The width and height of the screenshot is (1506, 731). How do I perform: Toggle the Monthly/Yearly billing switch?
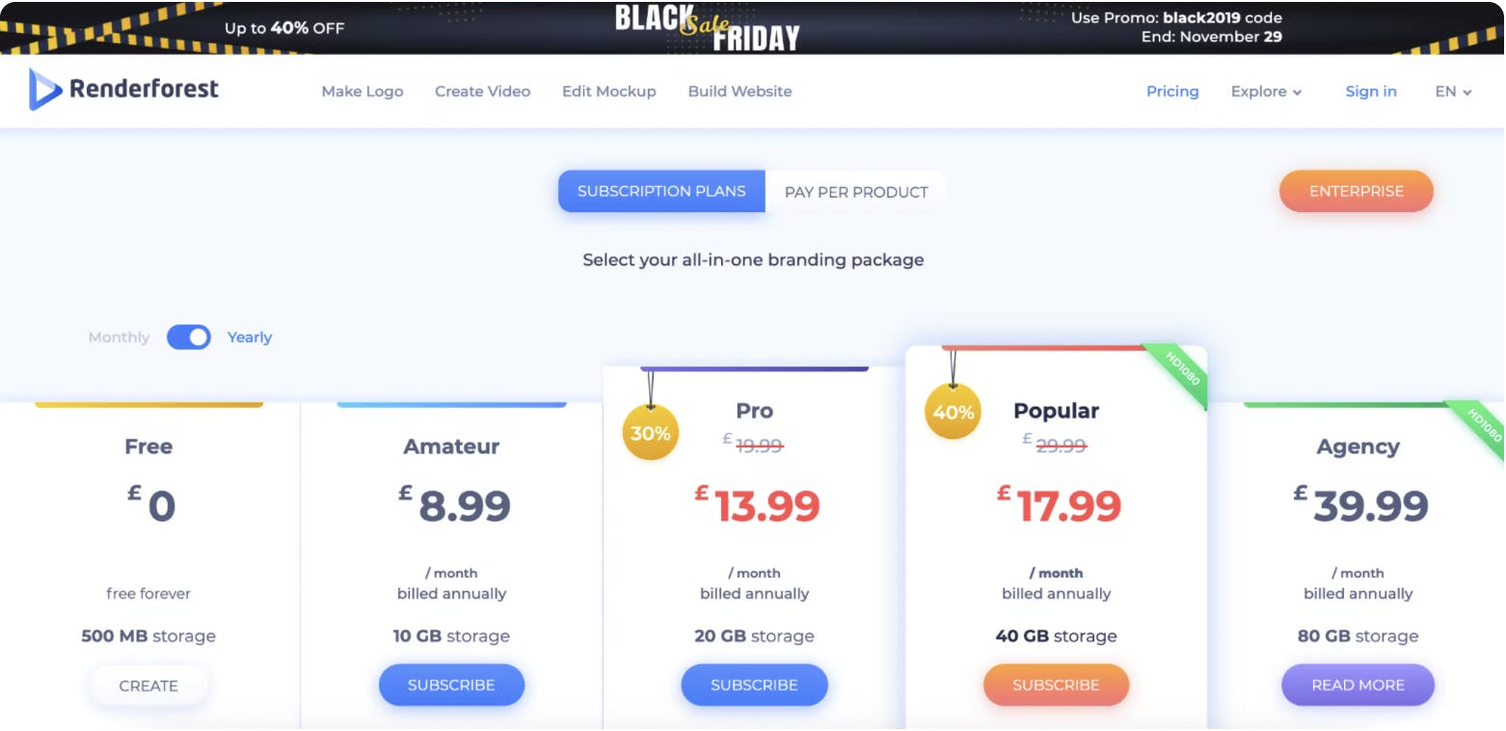189,337
